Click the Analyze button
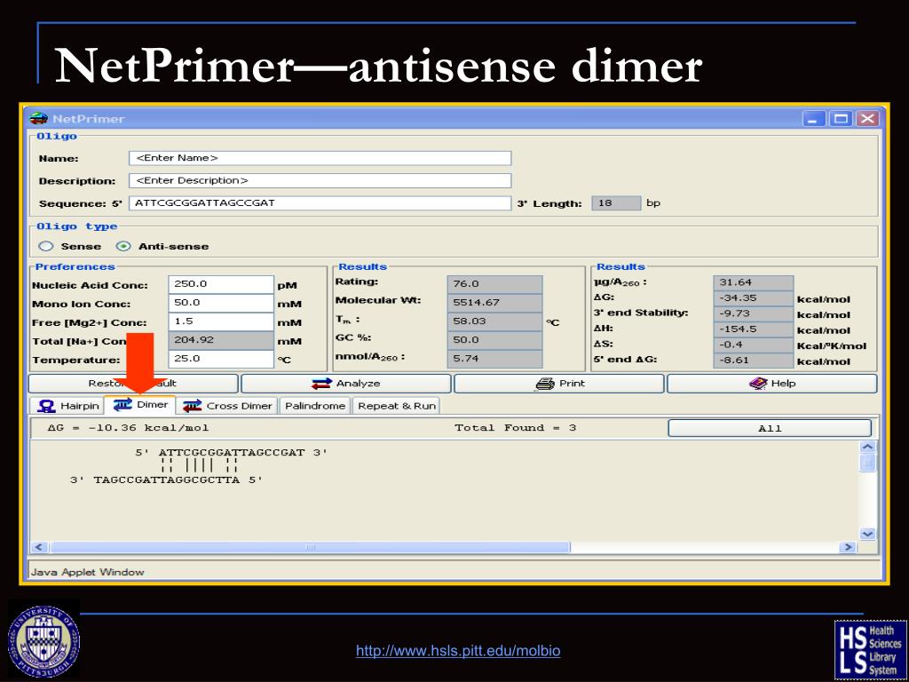909x682 pixels. 346,384
